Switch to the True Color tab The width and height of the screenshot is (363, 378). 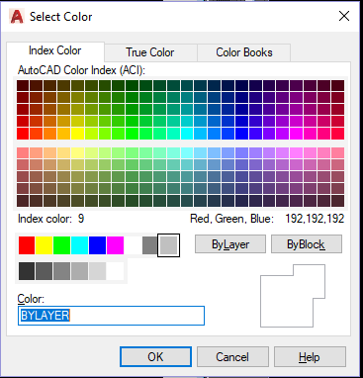point(151,52)
